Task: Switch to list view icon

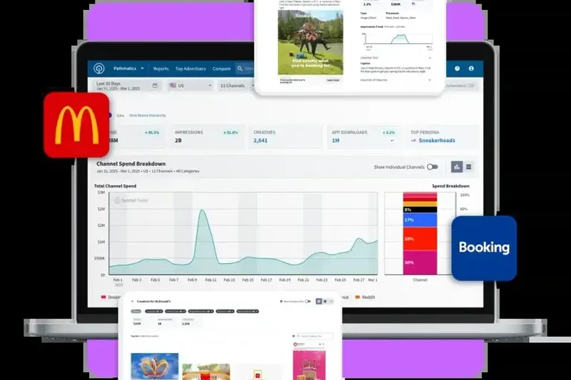Action: (x=469, y=167)
